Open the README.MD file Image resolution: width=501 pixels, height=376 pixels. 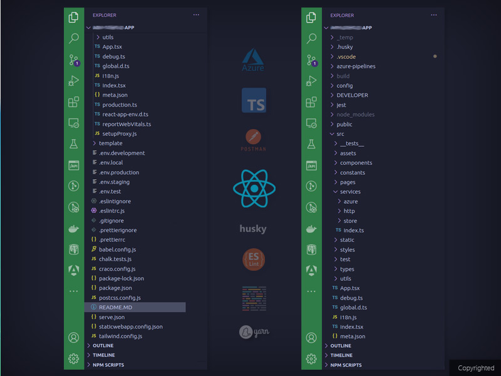[x=115, y=307]
